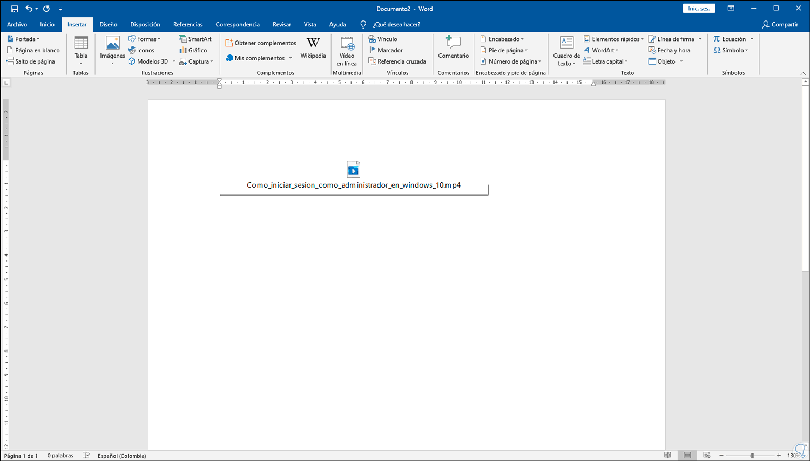This screenshot has width=810, height=461.
Task: Expand the Portada cover page gallery
Action: coord(23,39)
